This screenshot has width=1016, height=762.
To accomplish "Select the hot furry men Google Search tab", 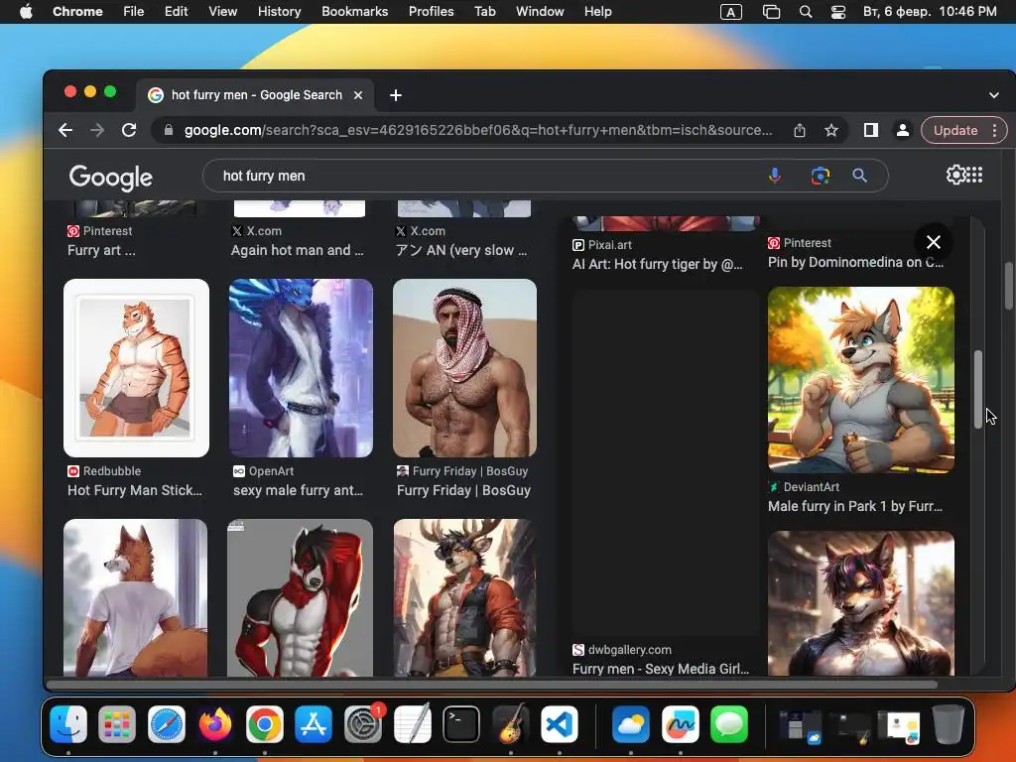I will [255, 95].
